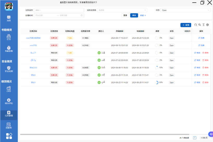This screenshot has width=213, height=142.
Task: Open the 消息 messages sidebar icon
Action: [x=9, y=18]
